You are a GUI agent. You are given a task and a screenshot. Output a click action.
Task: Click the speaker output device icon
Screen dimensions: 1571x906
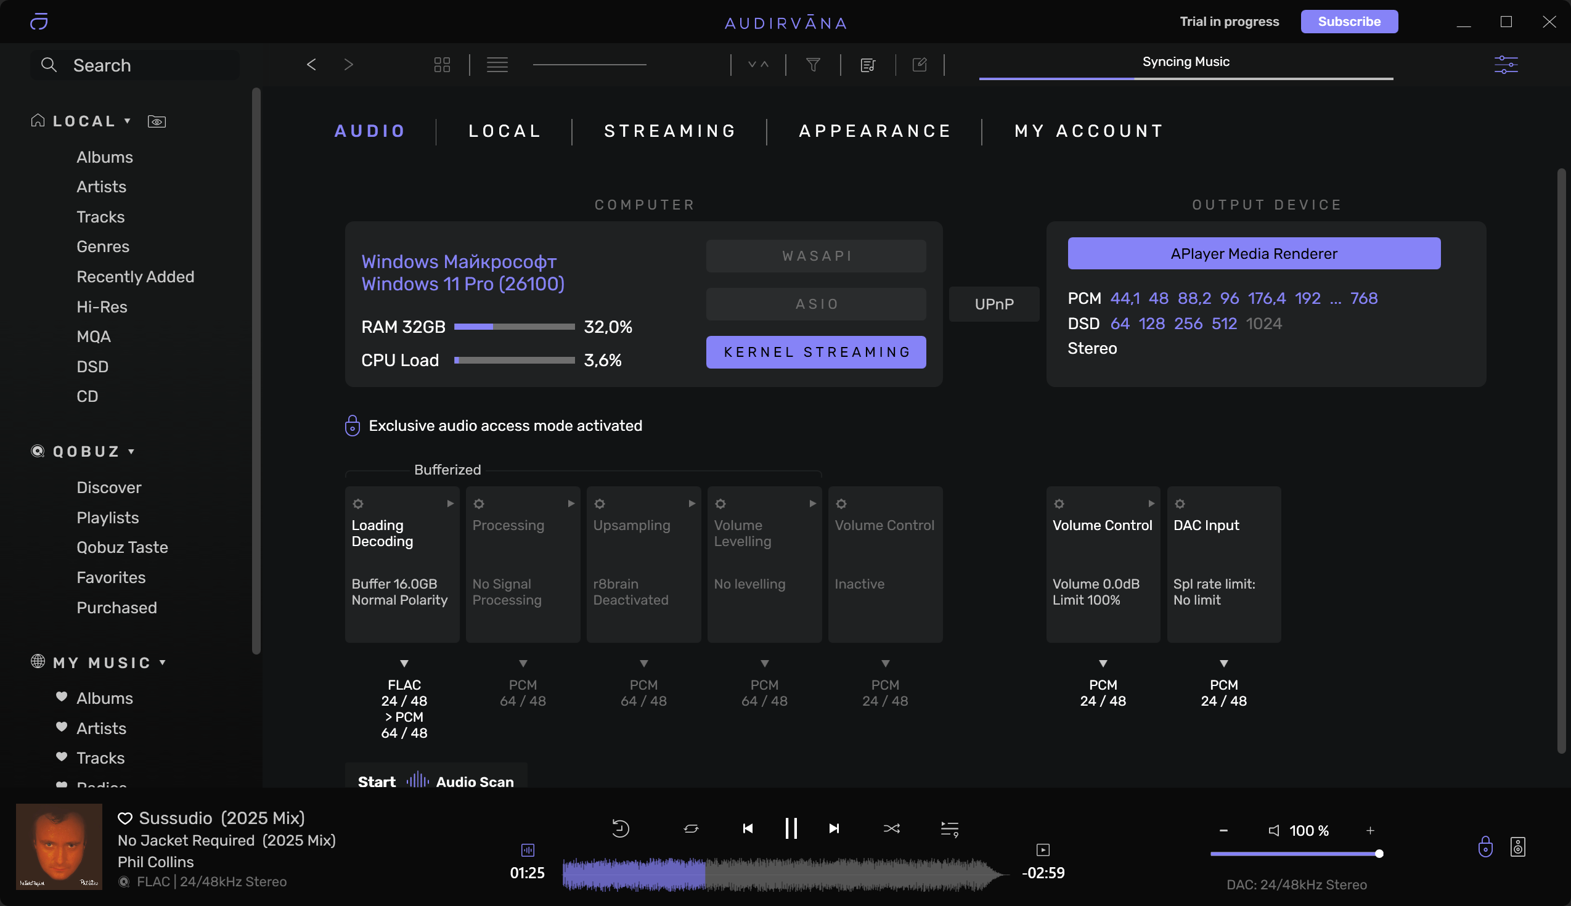pos(1518,847)
